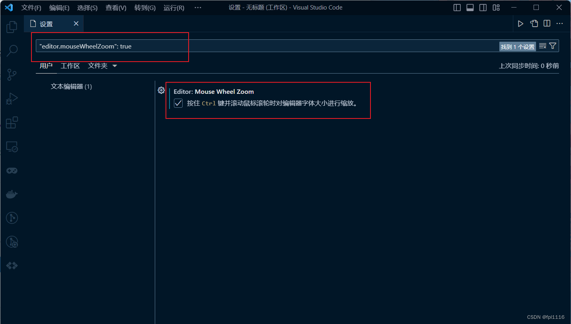Split the editor to the right
Image resolution: width=571 pixels, height=324 pixels.
click(547, 24)
